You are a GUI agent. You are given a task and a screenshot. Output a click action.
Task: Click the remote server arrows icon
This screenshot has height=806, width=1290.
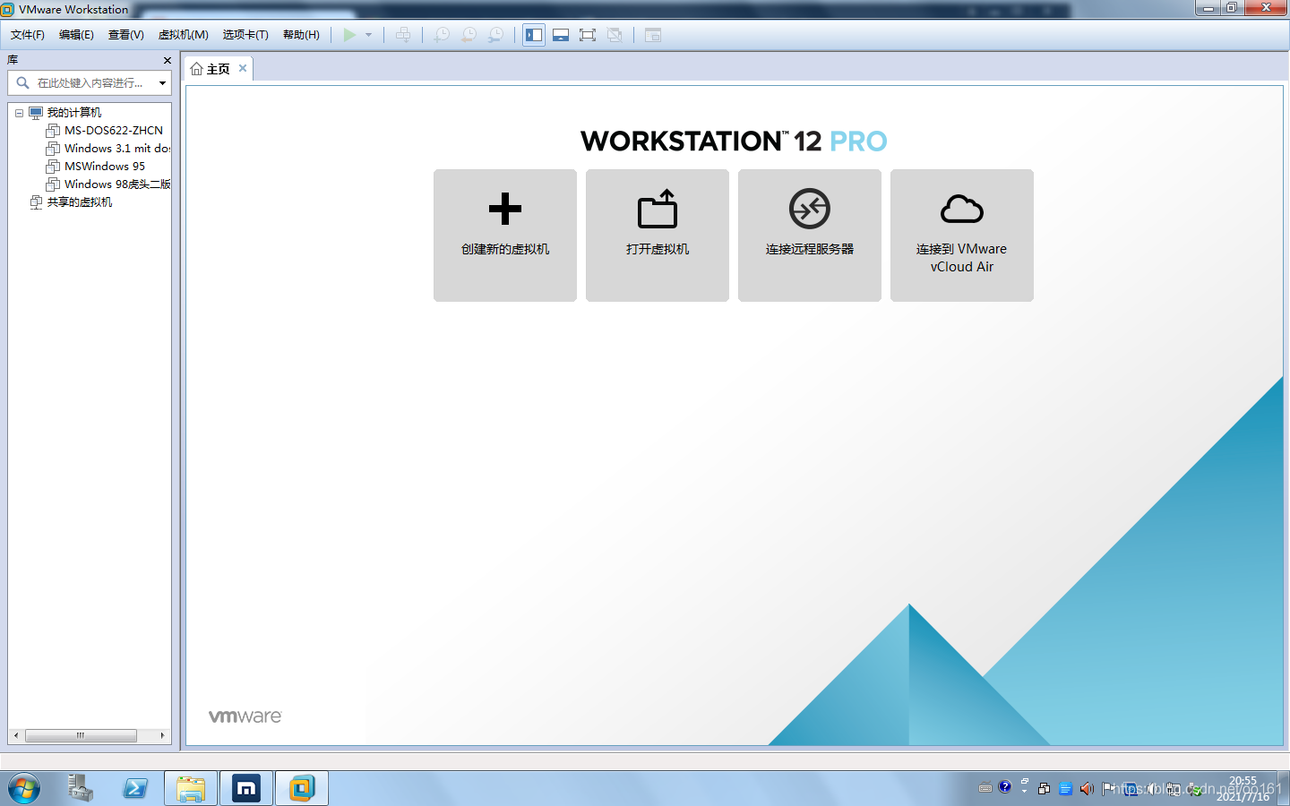[x=810, y=209]
